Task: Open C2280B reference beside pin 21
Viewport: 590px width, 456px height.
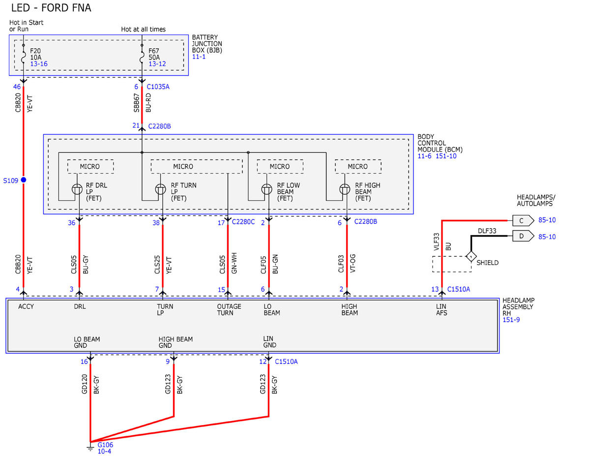Action: 159,126
